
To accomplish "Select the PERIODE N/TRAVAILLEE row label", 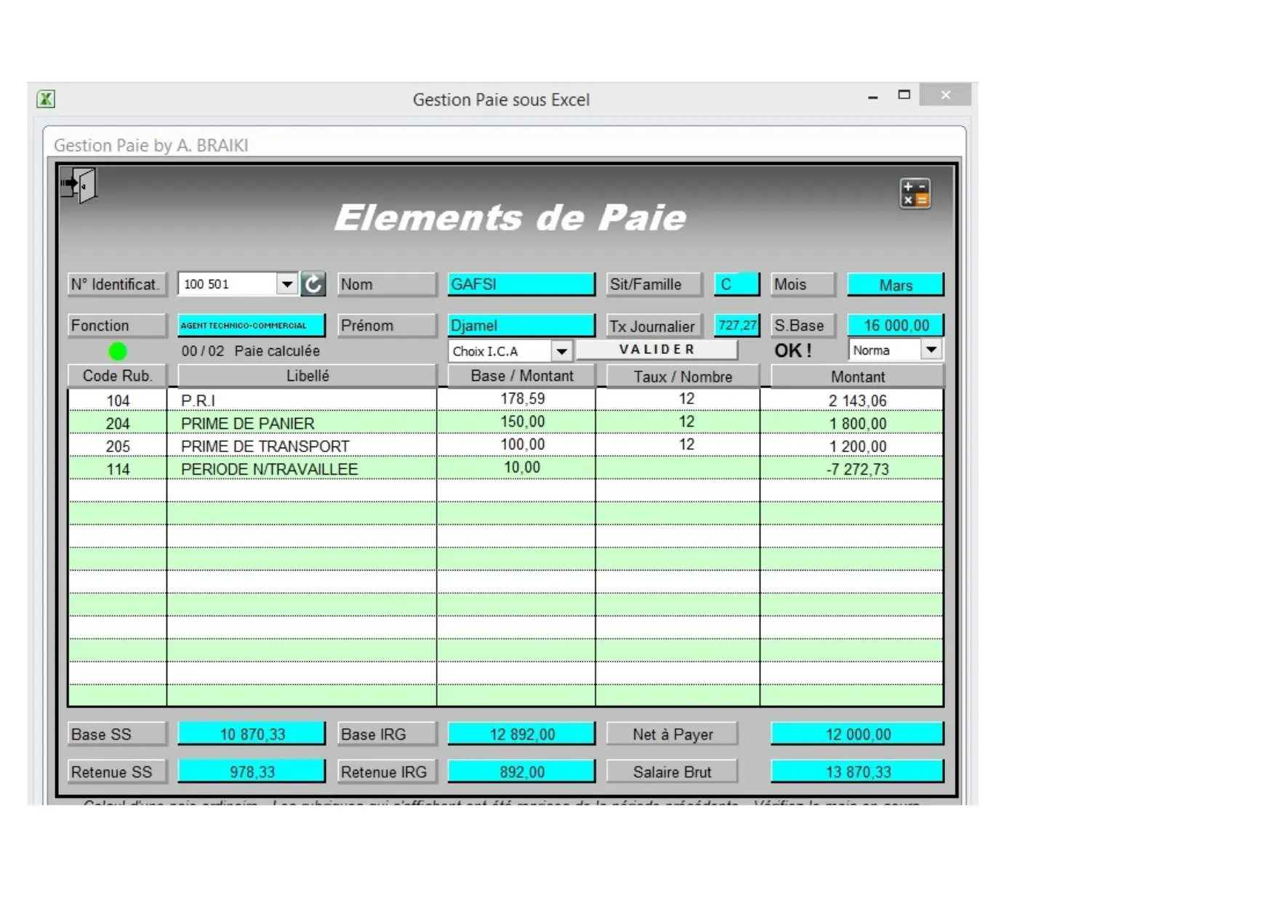I will pos(269,470).
